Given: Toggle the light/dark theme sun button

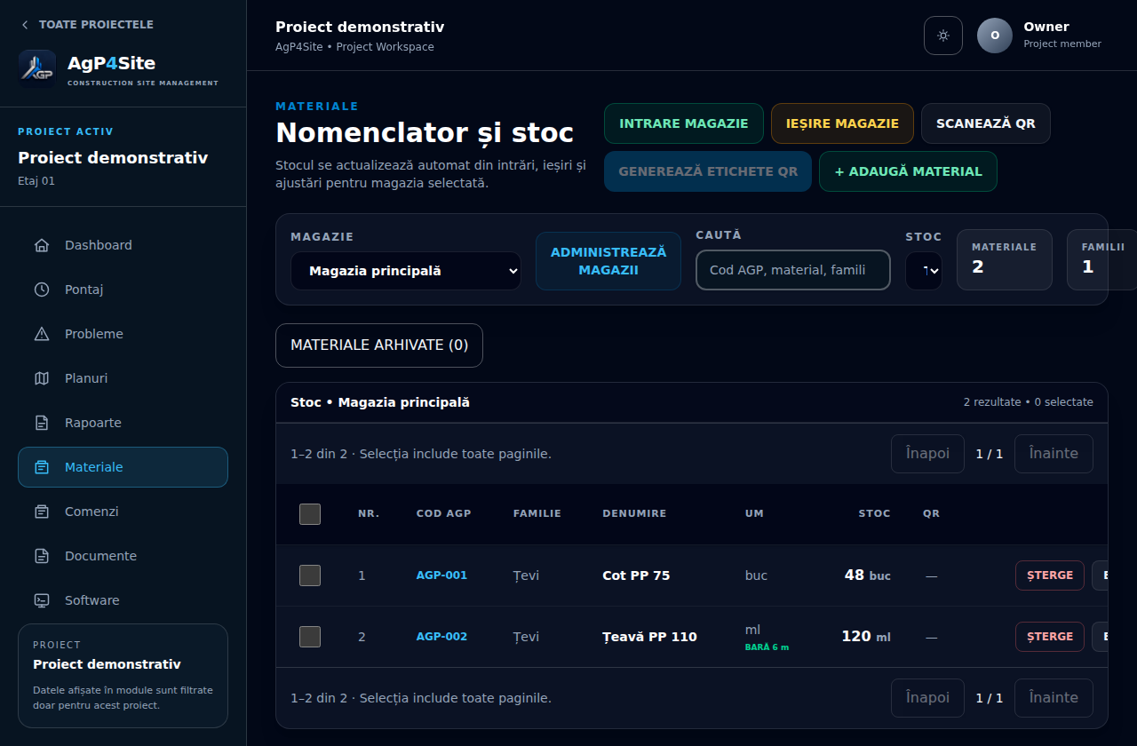Looking at the screenshot, I should pos(943,36).
